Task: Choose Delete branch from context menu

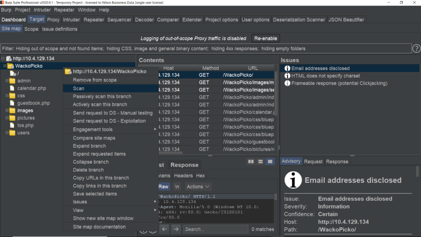Action: 111,170
